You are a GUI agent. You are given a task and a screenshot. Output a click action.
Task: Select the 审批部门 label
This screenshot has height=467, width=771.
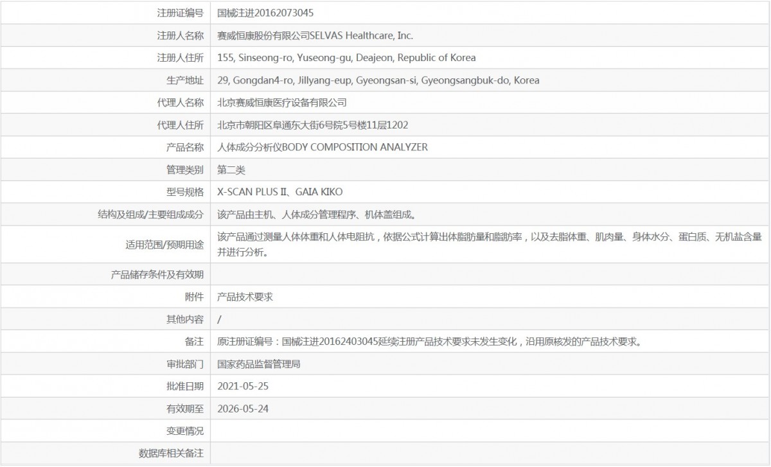pos(184,364)
